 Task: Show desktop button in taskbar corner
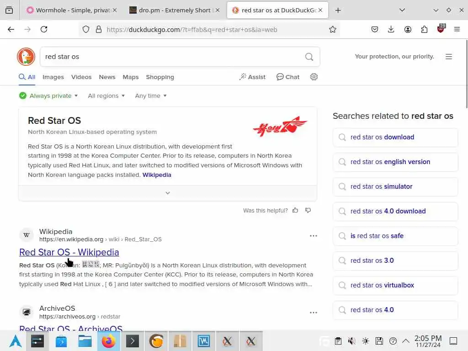tap(453, 341)
